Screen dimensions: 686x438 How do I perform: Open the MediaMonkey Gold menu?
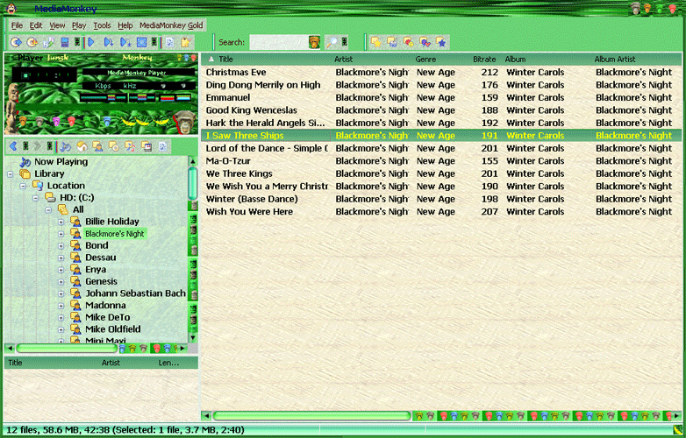tap(171, 25)
